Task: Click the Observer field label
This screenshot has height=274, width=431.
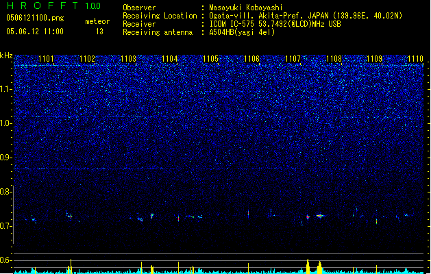Action: [139, 8]
